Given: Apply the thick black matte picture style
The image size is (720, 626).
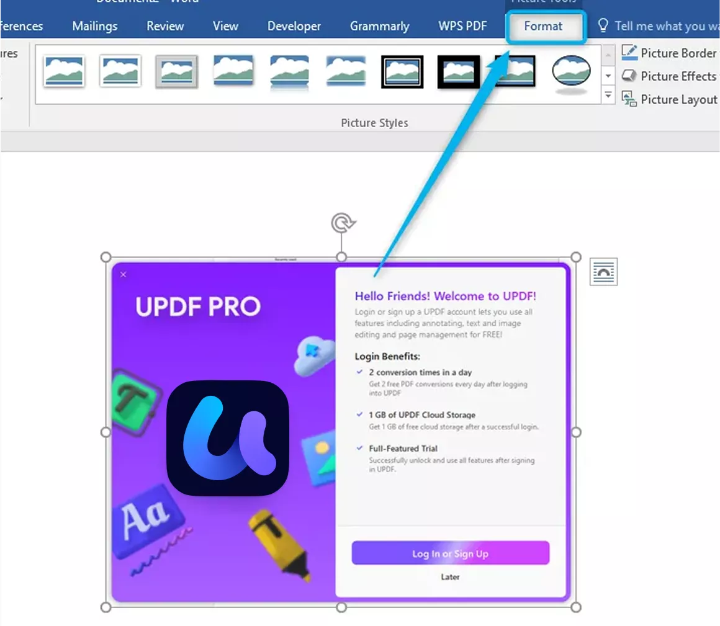Looking at the screenshot, I should tap(459, 71).
